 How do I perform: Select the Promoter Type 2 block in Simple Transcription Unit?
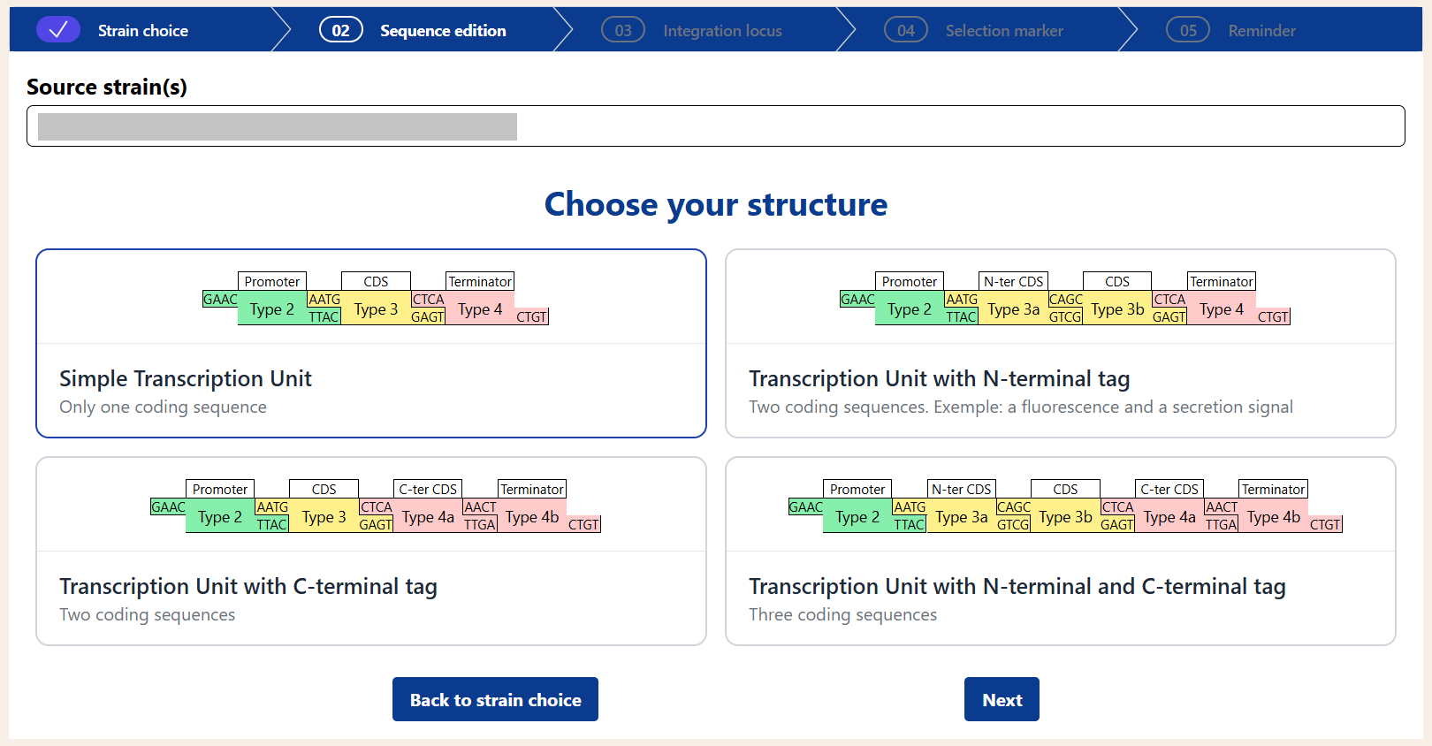(x=271, y=309)
